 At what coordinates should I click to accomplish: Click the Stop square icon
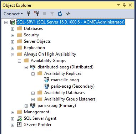pos(44,14)
